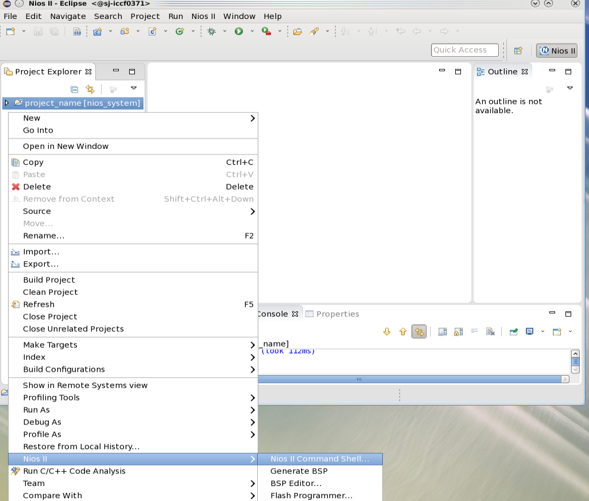
Task: Select Nios II Command Shell menu entry
Action: [320, 458]
